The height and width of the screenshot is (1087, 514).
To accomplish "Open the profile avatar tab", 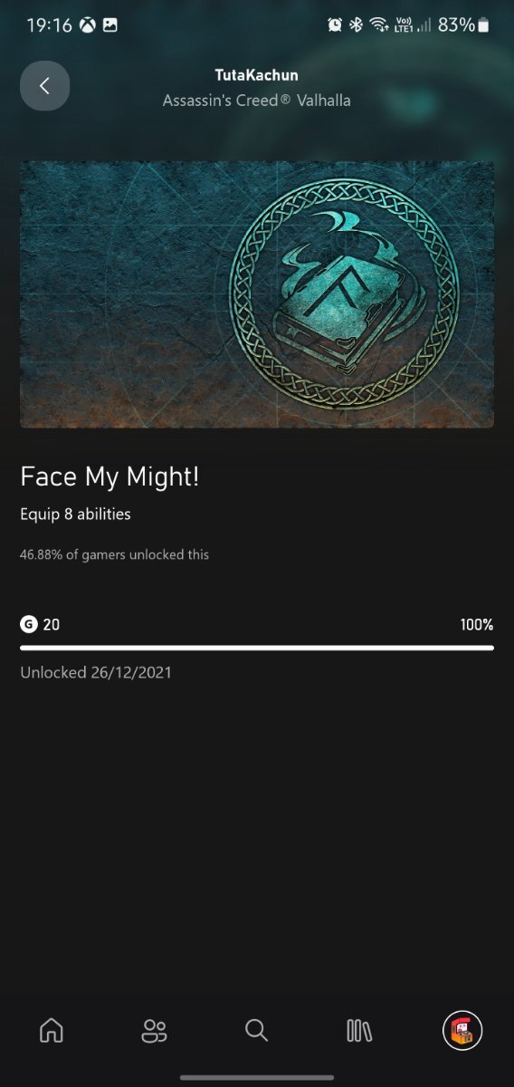I will pos(462,1030).
